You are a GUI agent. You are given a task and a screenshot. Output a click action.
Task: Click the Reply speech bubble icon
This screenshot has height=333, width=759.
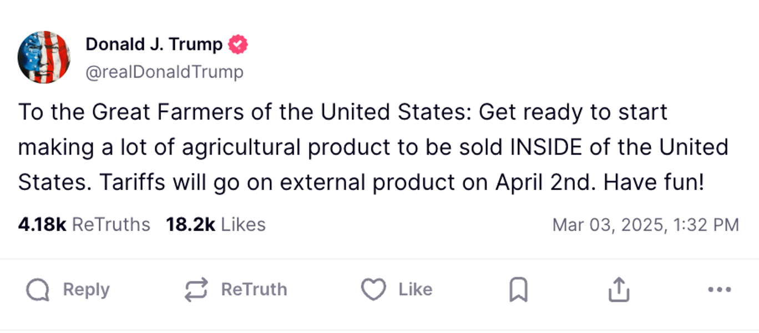38,290
